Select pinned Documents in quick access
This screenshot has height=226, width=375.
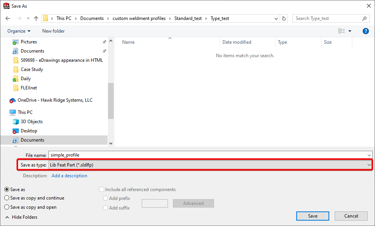(32, 51)
